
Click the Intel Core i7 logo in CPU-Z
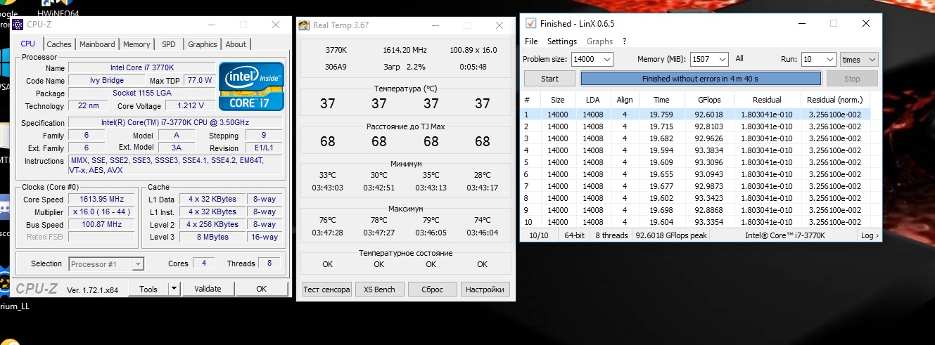tap(251, 86)
